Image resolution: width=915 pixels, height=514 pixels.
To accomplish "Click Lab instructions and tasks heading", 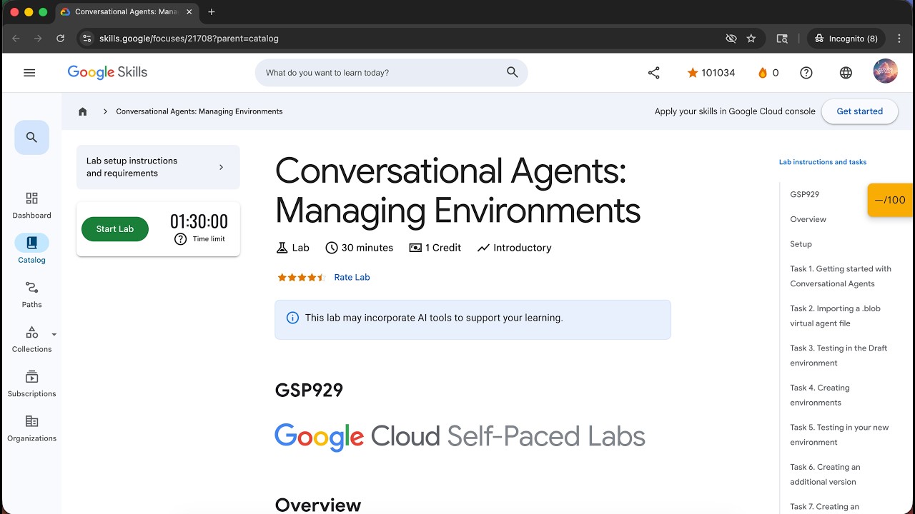I will (x=823, y=162).
